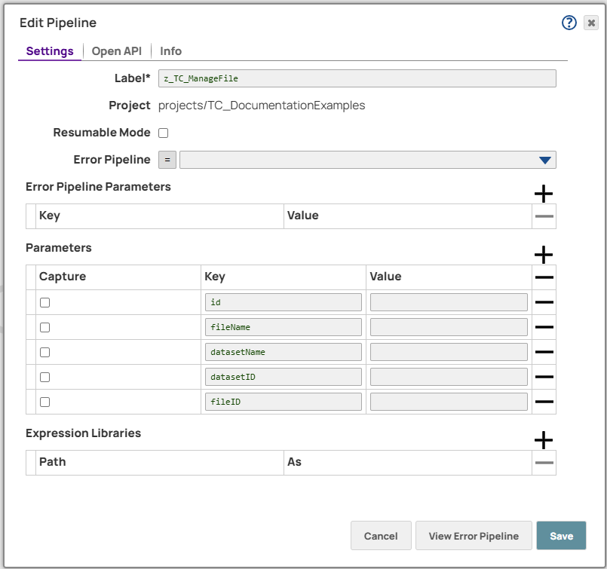This screenshot has width=607, height=569.
Task: Check Capture for the id parameter
Action: click(x=45, y=302)
